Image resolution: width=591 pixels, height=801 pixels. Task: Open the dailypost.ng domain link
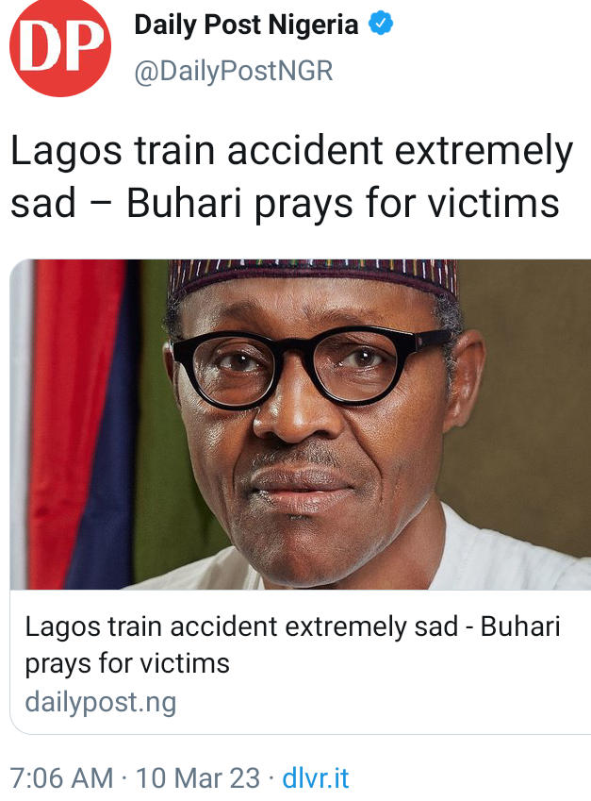(x=101, y=702)
